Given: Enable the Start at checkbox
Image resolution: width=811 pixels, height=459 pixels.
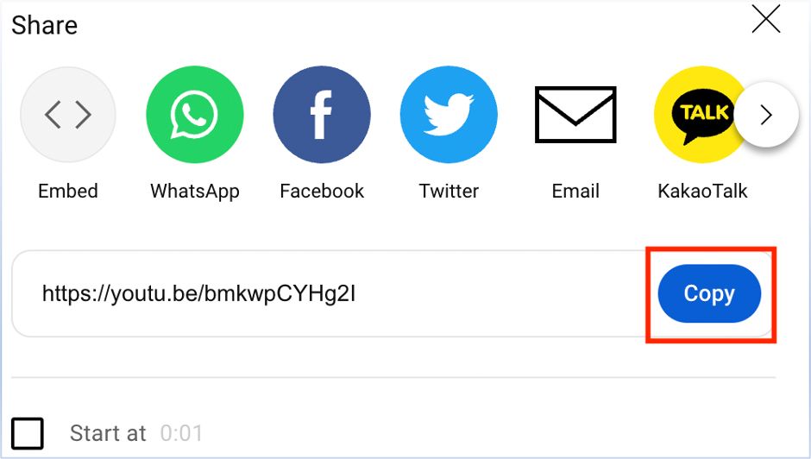Looking at the screenshot, I should [28, 433].
